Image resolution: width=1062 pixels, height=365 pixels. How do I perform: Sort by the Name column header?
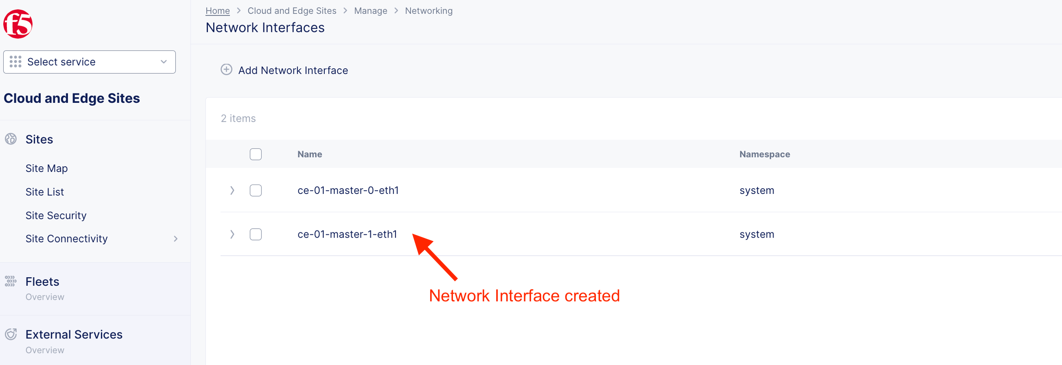click(310, 154)
